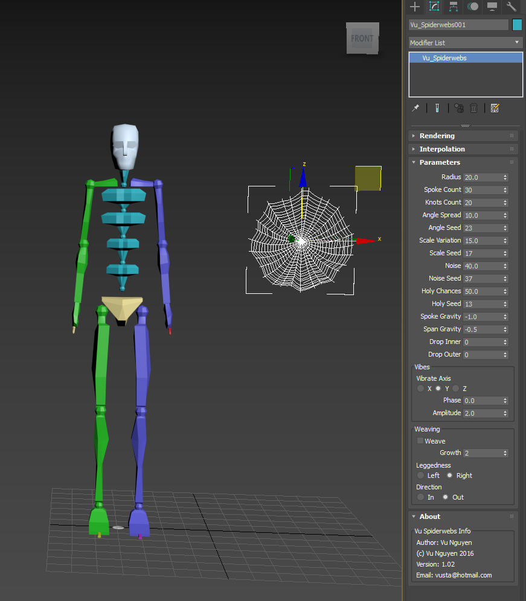Open the Modifier List dropdown
The height and width of the screenshot is (601, 526).
click(x=465, y=43)
